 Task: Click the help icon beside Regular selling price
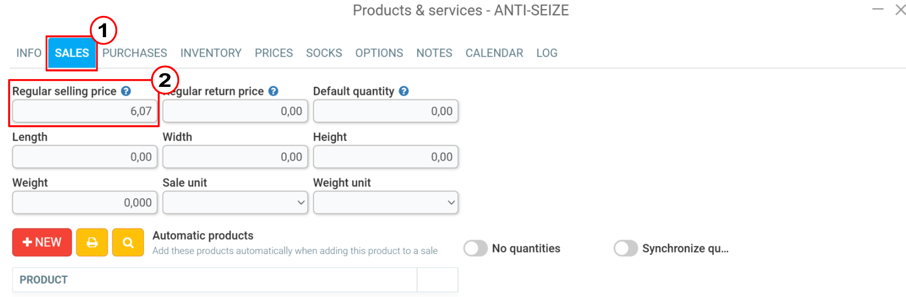(x=126, y=91)
